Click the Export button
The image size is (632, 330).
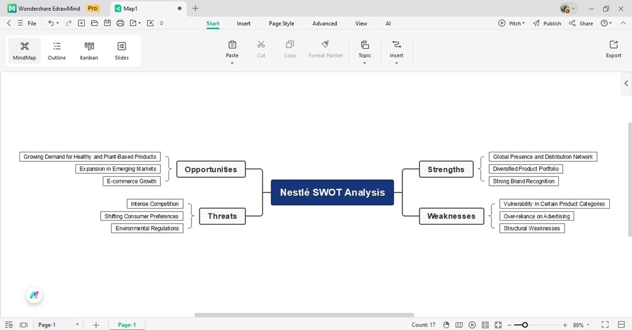click(613, 49)
